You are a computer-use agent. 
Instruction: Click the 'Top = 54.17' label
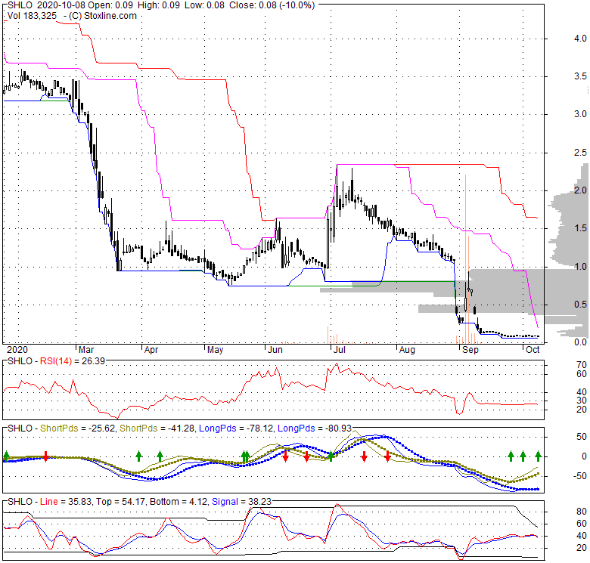tap(120, 502)
